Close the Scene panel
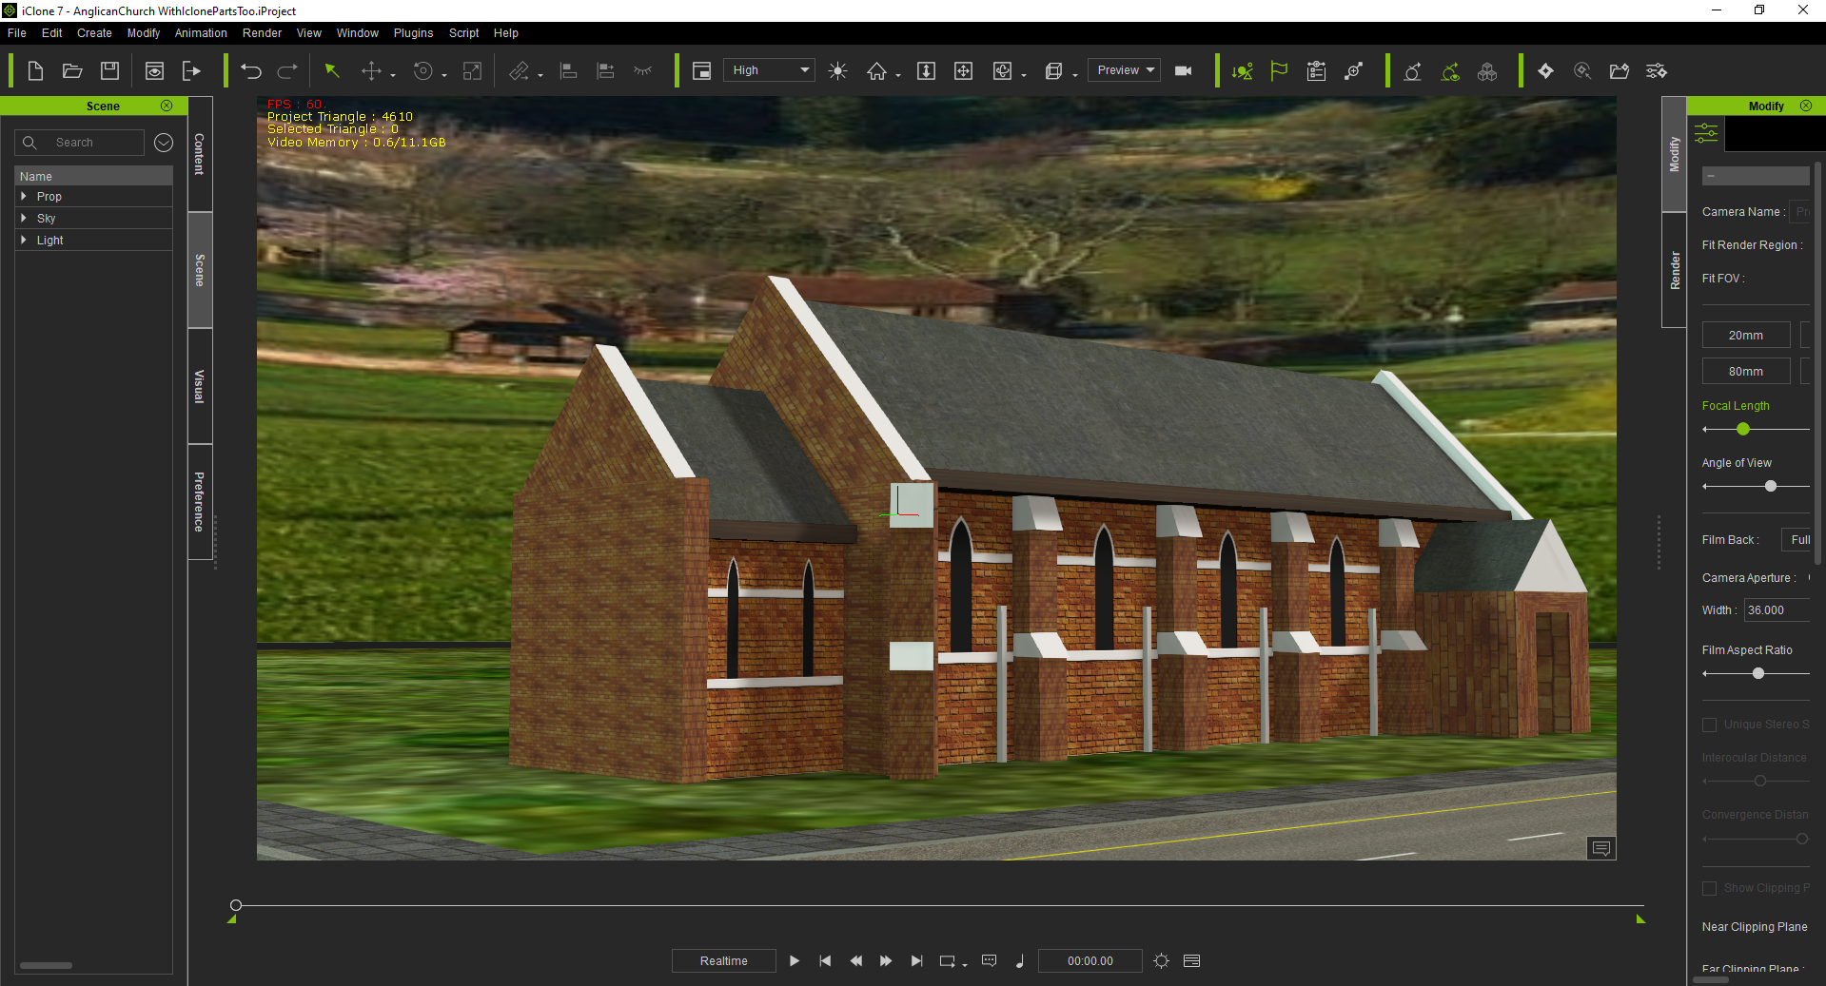Screen dimensions: 1826x986 click(167, 106)
